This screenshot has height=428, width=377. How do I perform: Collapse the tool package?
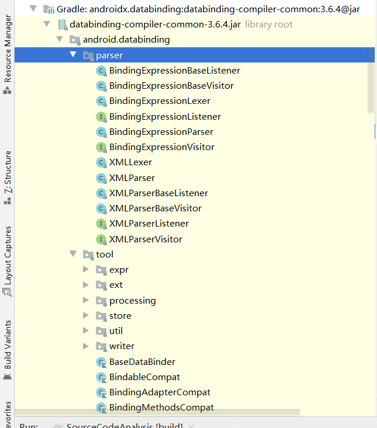click(73, 254)
